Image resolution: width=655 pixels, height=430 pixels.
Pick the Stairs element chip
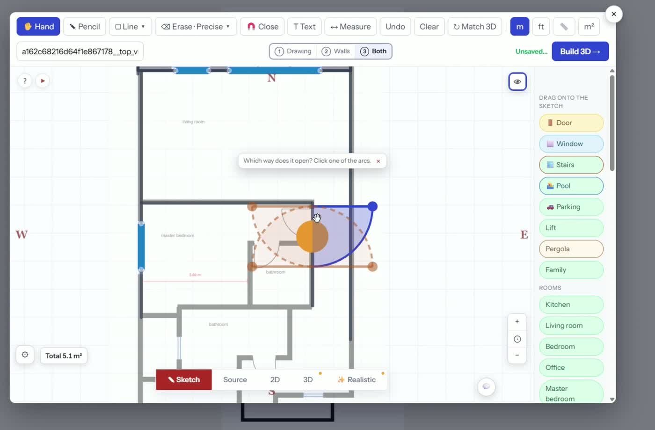coord(571,165)
